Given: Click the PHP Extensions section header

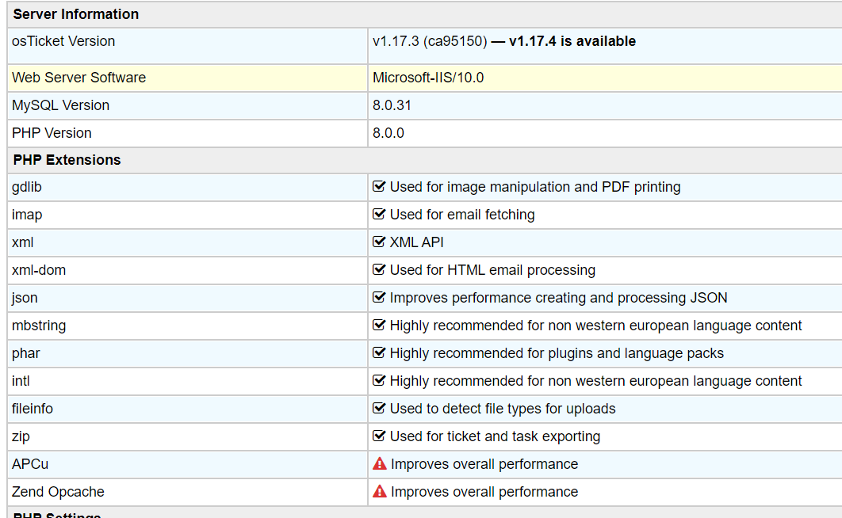Looking at the screenshot, I should click(x=67, y=160).
